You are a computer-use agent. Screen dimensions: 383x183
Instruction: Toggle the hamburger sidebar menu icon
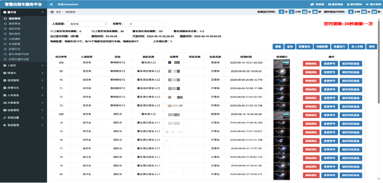51,4
